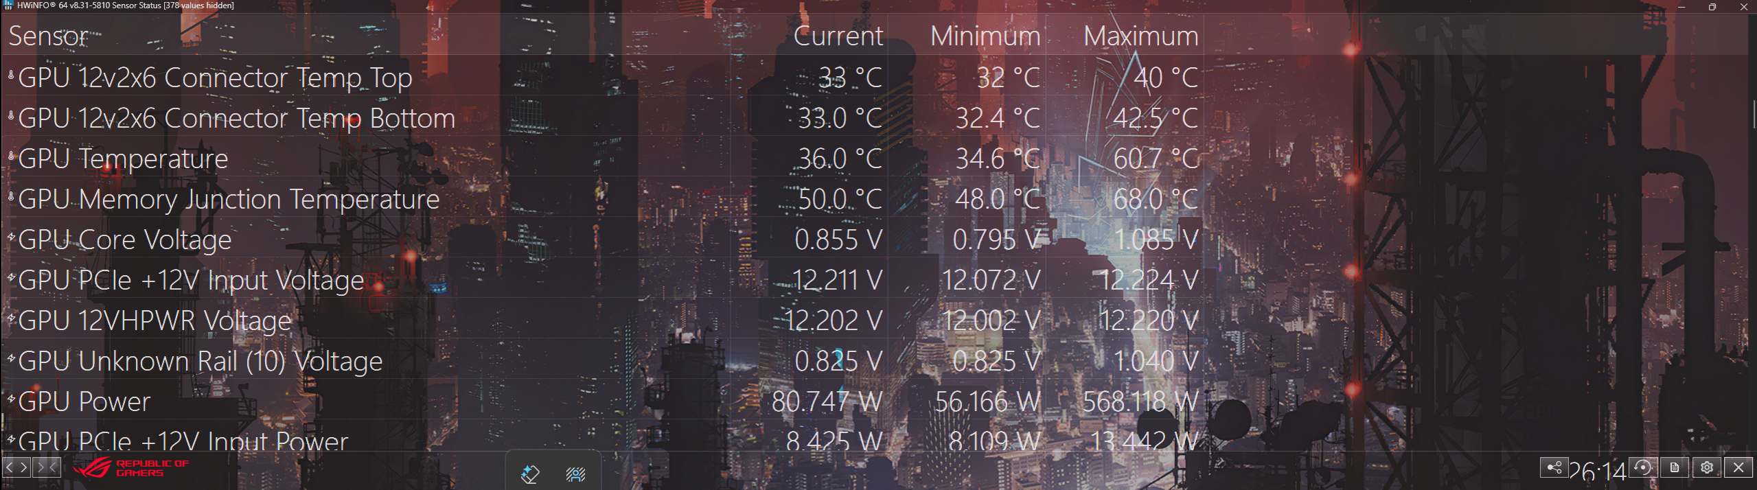Click the elapsed time clock display
Screen dimensions: 1757x490
[1597, 472]
